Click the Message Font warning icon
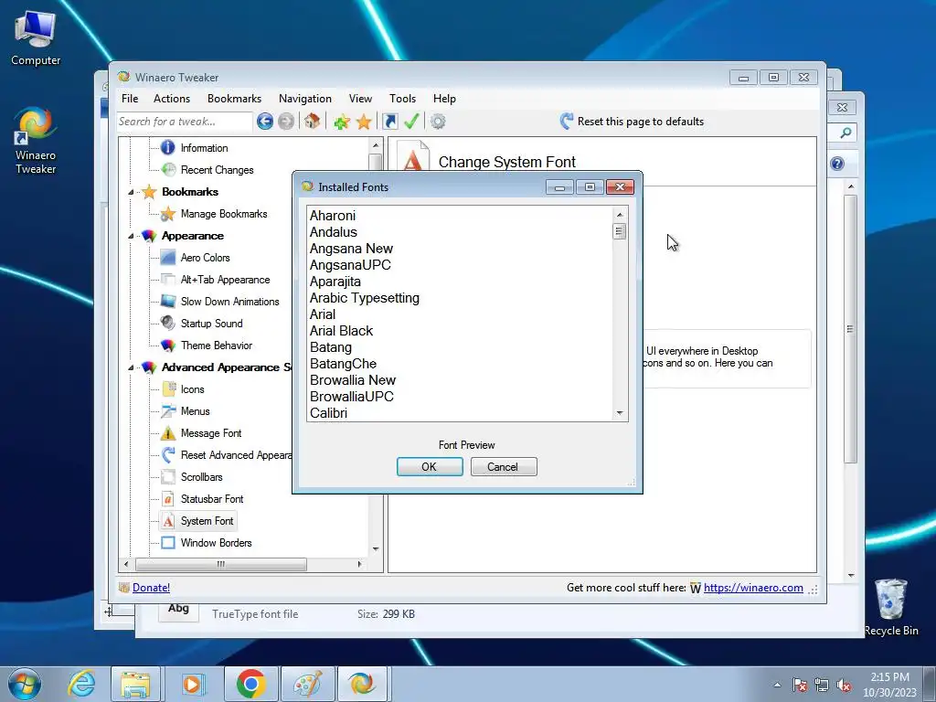This screenshot has height=702, width=936. click(168, 432)
